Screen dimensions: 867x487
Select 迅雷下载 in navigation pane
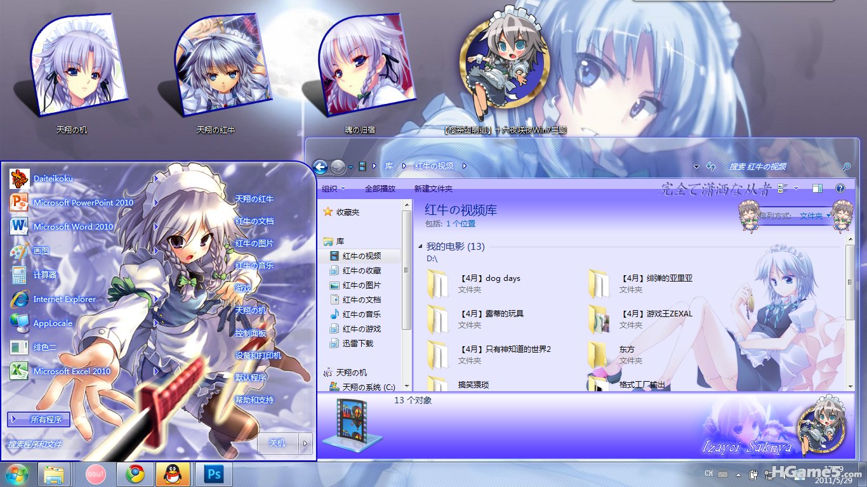coord(357,344)
